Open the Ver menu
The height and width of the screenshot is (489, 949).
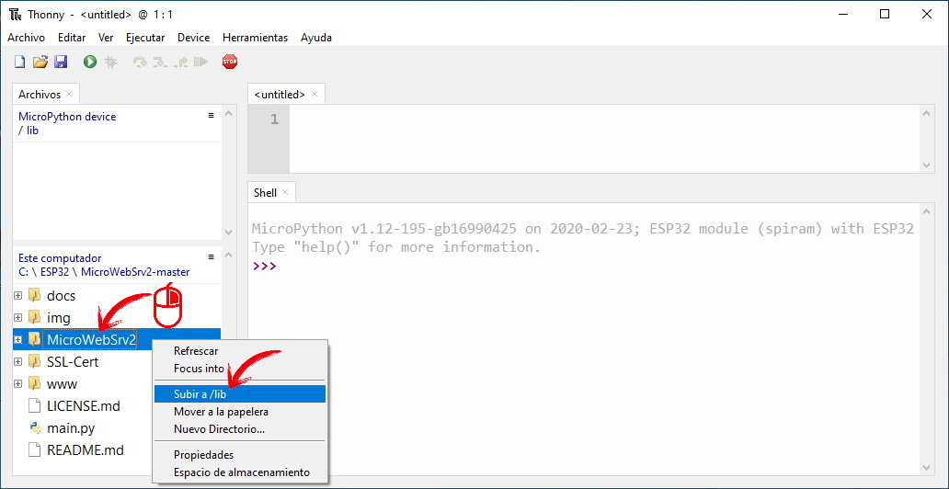(x=106, y=38)
